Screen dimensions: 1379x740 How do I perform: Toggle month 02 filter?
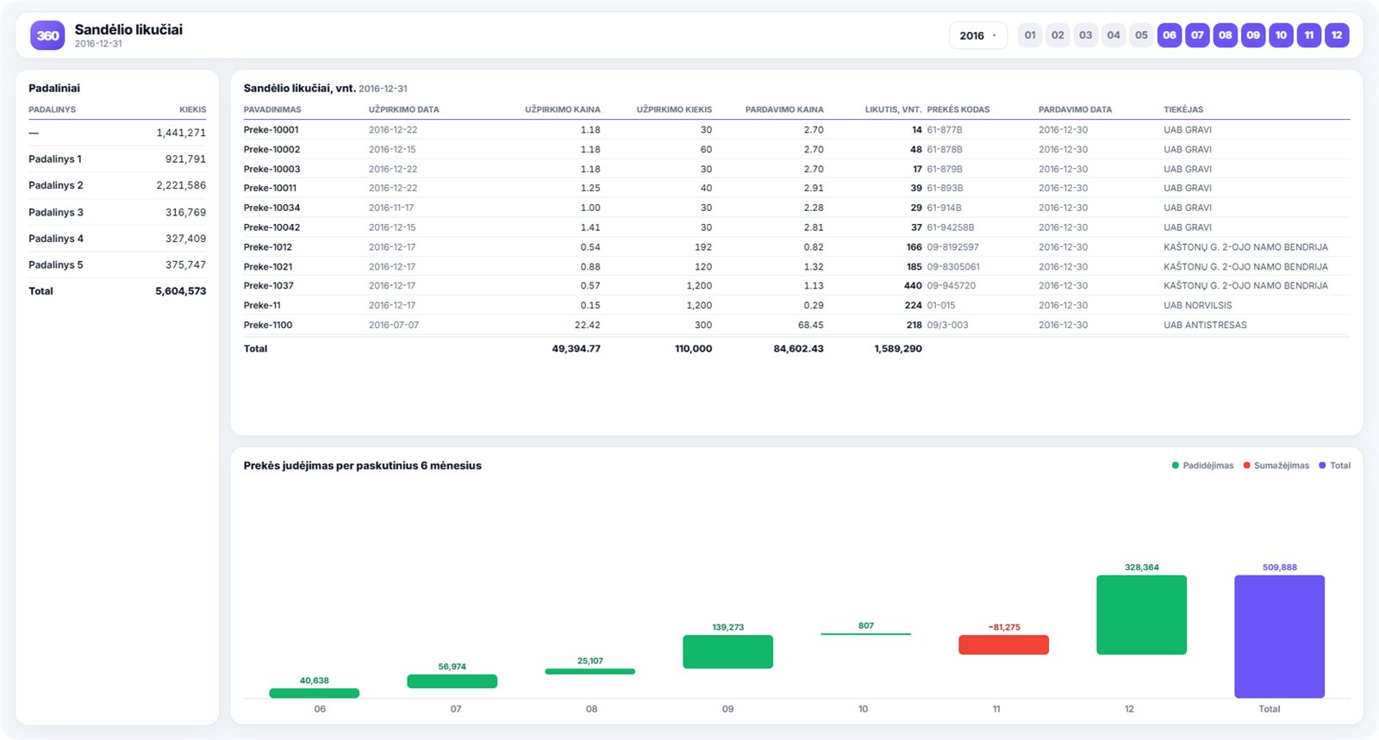coord(1058,35)
